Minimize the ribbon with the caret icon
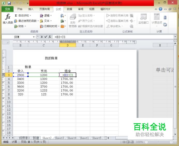 click(156, 9)
